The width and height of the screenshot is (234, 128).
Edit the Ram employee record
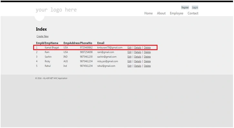tap(129, 52)
